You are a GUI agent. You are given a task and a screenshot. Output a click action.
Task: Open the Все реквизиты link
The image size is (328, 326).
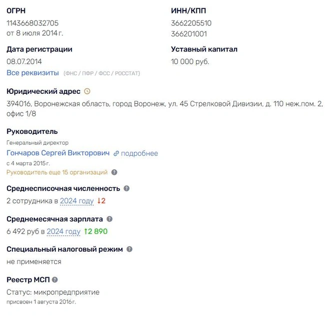click(32, 73)
